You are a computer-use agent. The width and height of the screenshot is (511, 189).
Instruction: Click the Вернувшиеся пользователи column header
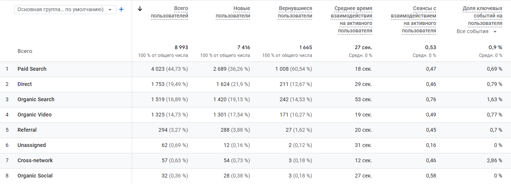pos(295,12)
